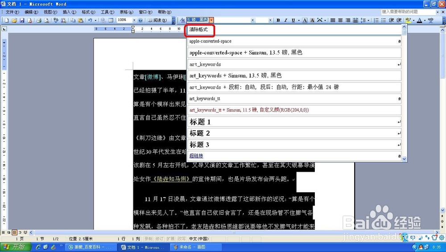Collapse the style dropdown arrow
This screenshot has height=252, width=446.
211,20
